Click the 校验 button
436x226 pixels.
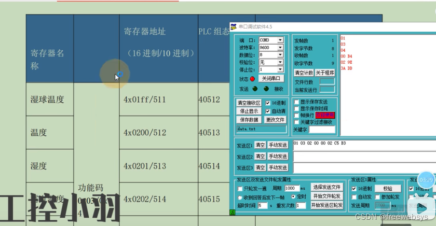388,189
